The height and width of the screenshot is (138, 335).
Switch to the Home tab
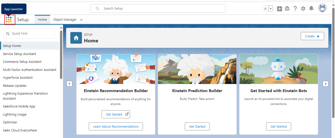[42, 20]
